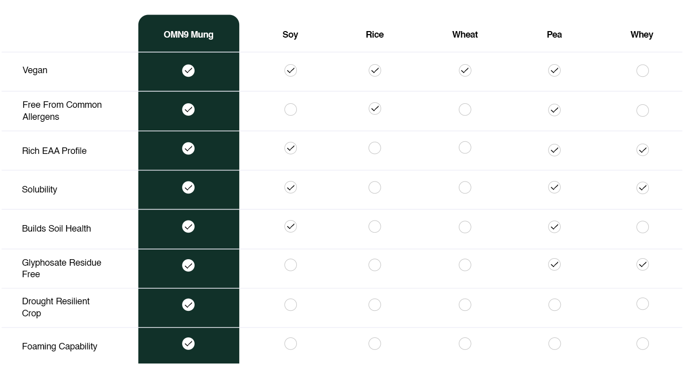Viewport: 685px width, 385px height.
Task: Click Pea Rich EAA Profile checkmark
Action: click(x=554, y=150)
